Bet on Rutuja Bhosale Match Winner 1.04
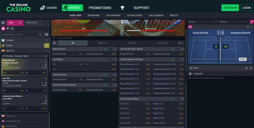Image resolution: width=254 pixels, height=128 pixels. point(68,54)
